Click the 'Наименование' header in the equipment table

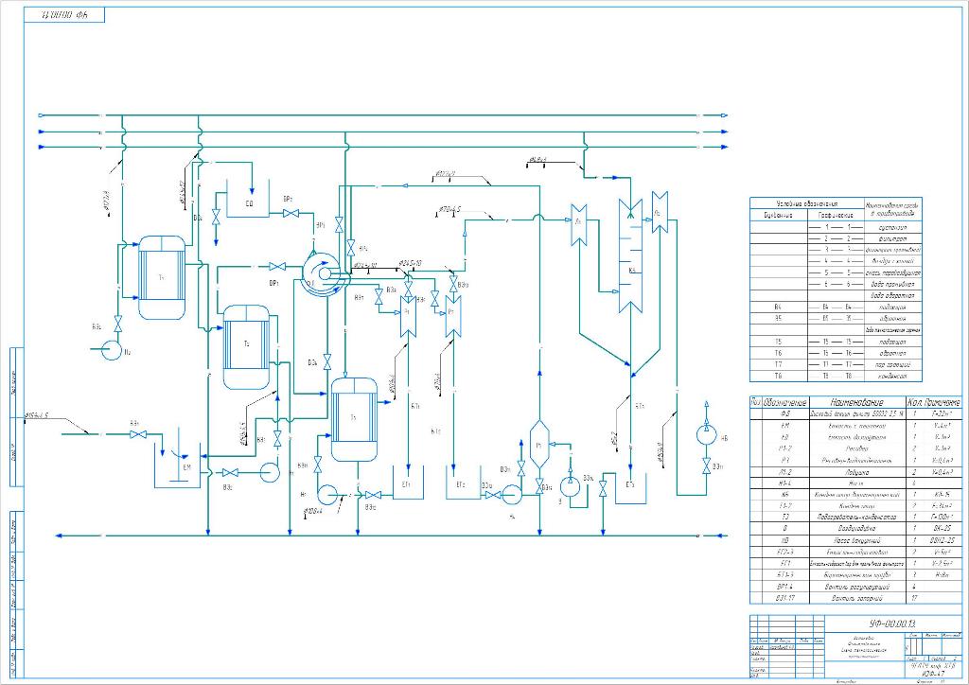(x=856, y=402)
